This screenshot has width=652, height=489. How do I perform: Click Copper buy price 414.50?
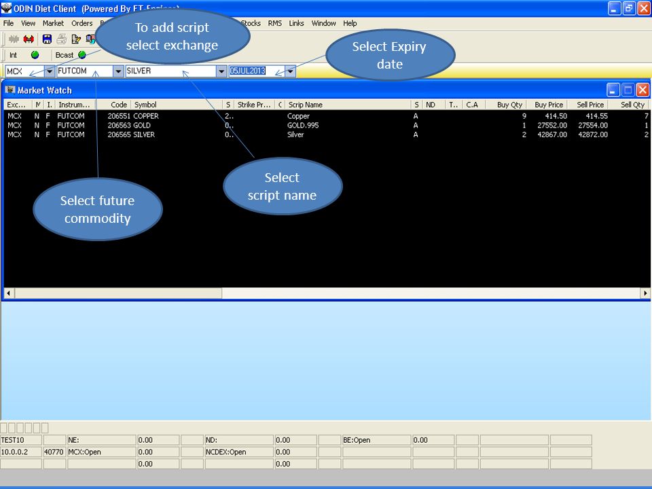coord(556,116)
